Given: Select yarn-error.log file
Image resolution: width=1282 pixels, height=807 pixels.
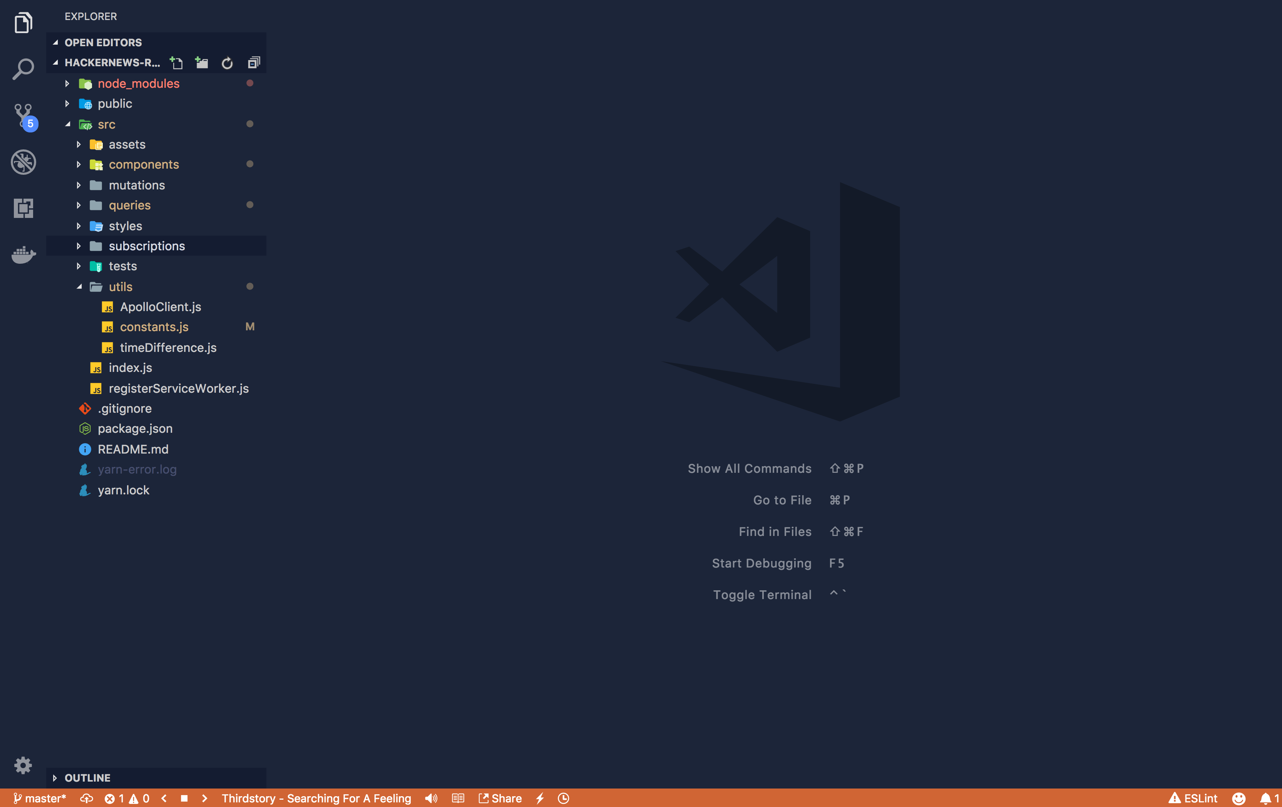Looking at the screenshot, I should (x=137, y=469).
